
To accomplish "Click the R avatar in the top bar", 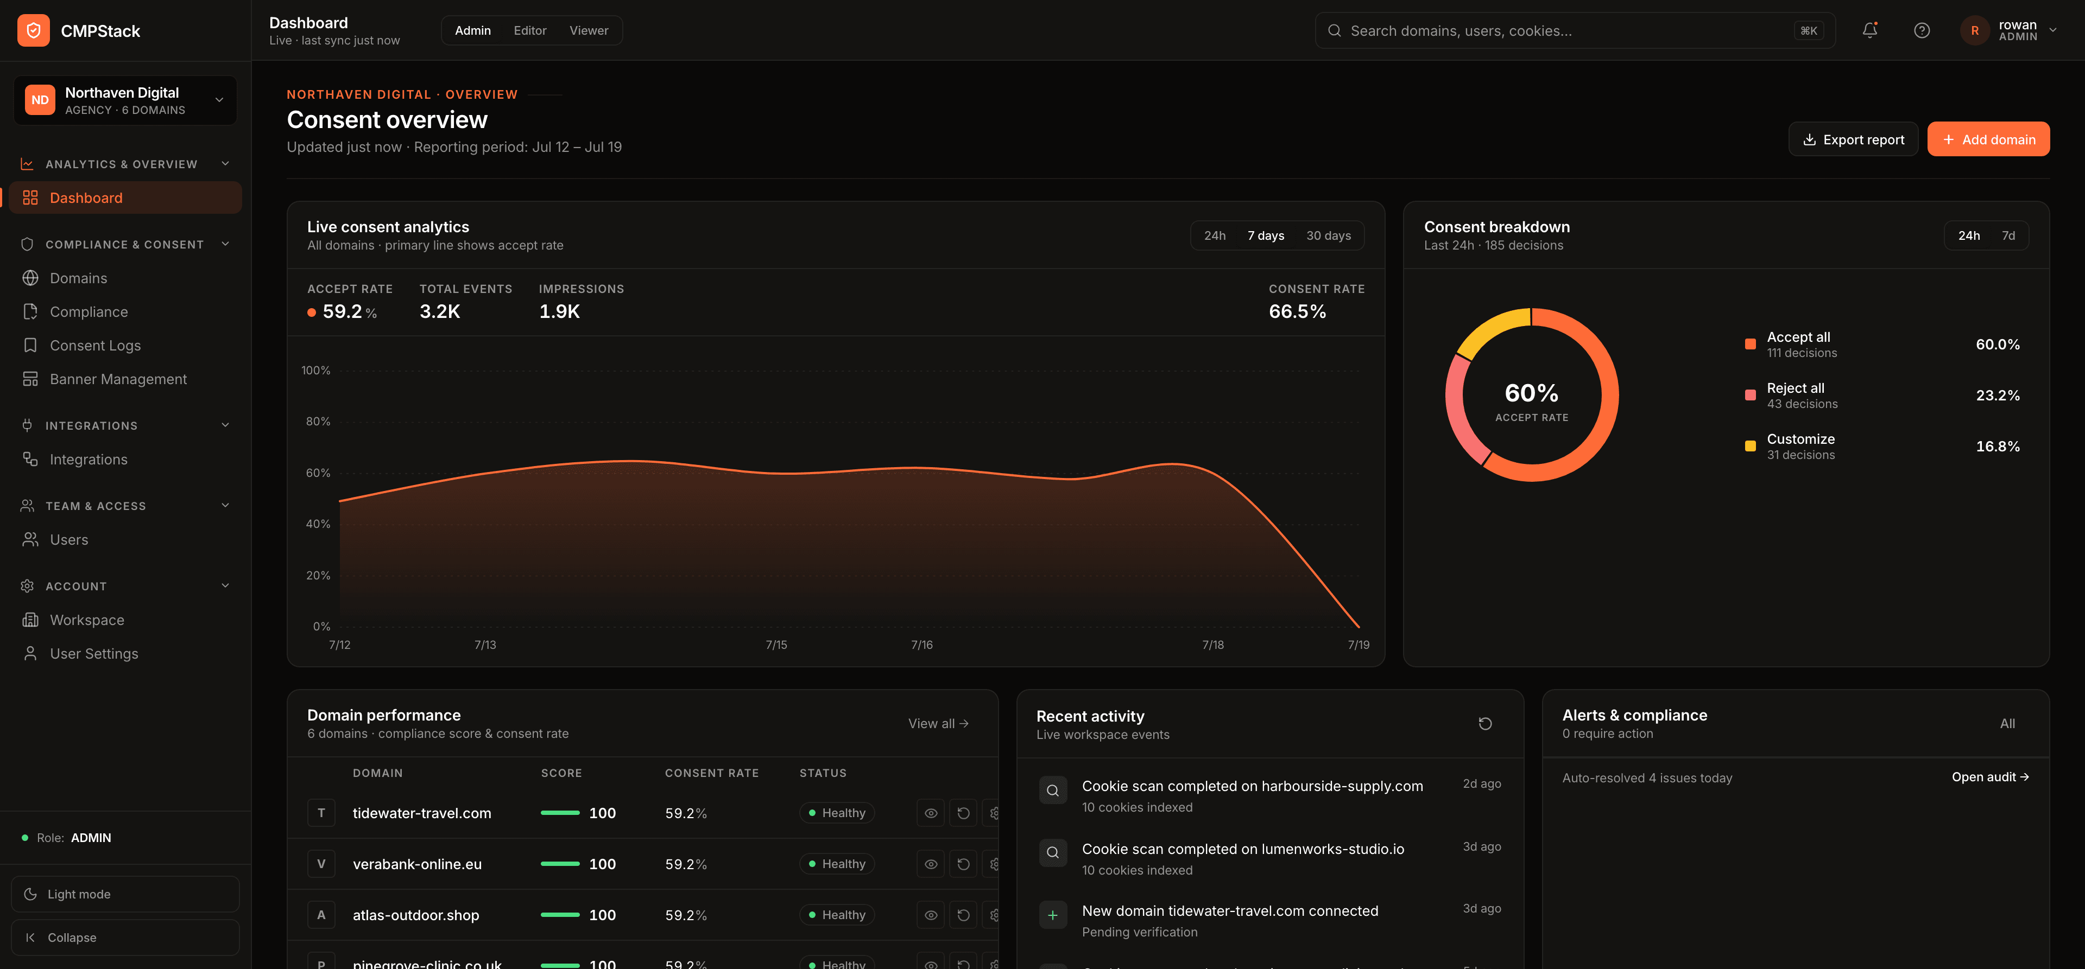I will pyautogui.click(x=1975, y=31).
